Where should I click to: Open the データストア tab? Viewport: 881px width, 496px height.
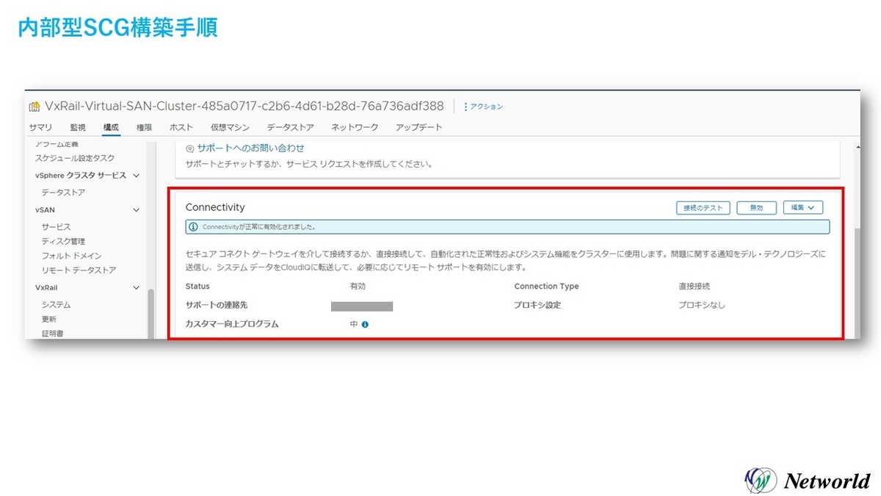point(290,127)
